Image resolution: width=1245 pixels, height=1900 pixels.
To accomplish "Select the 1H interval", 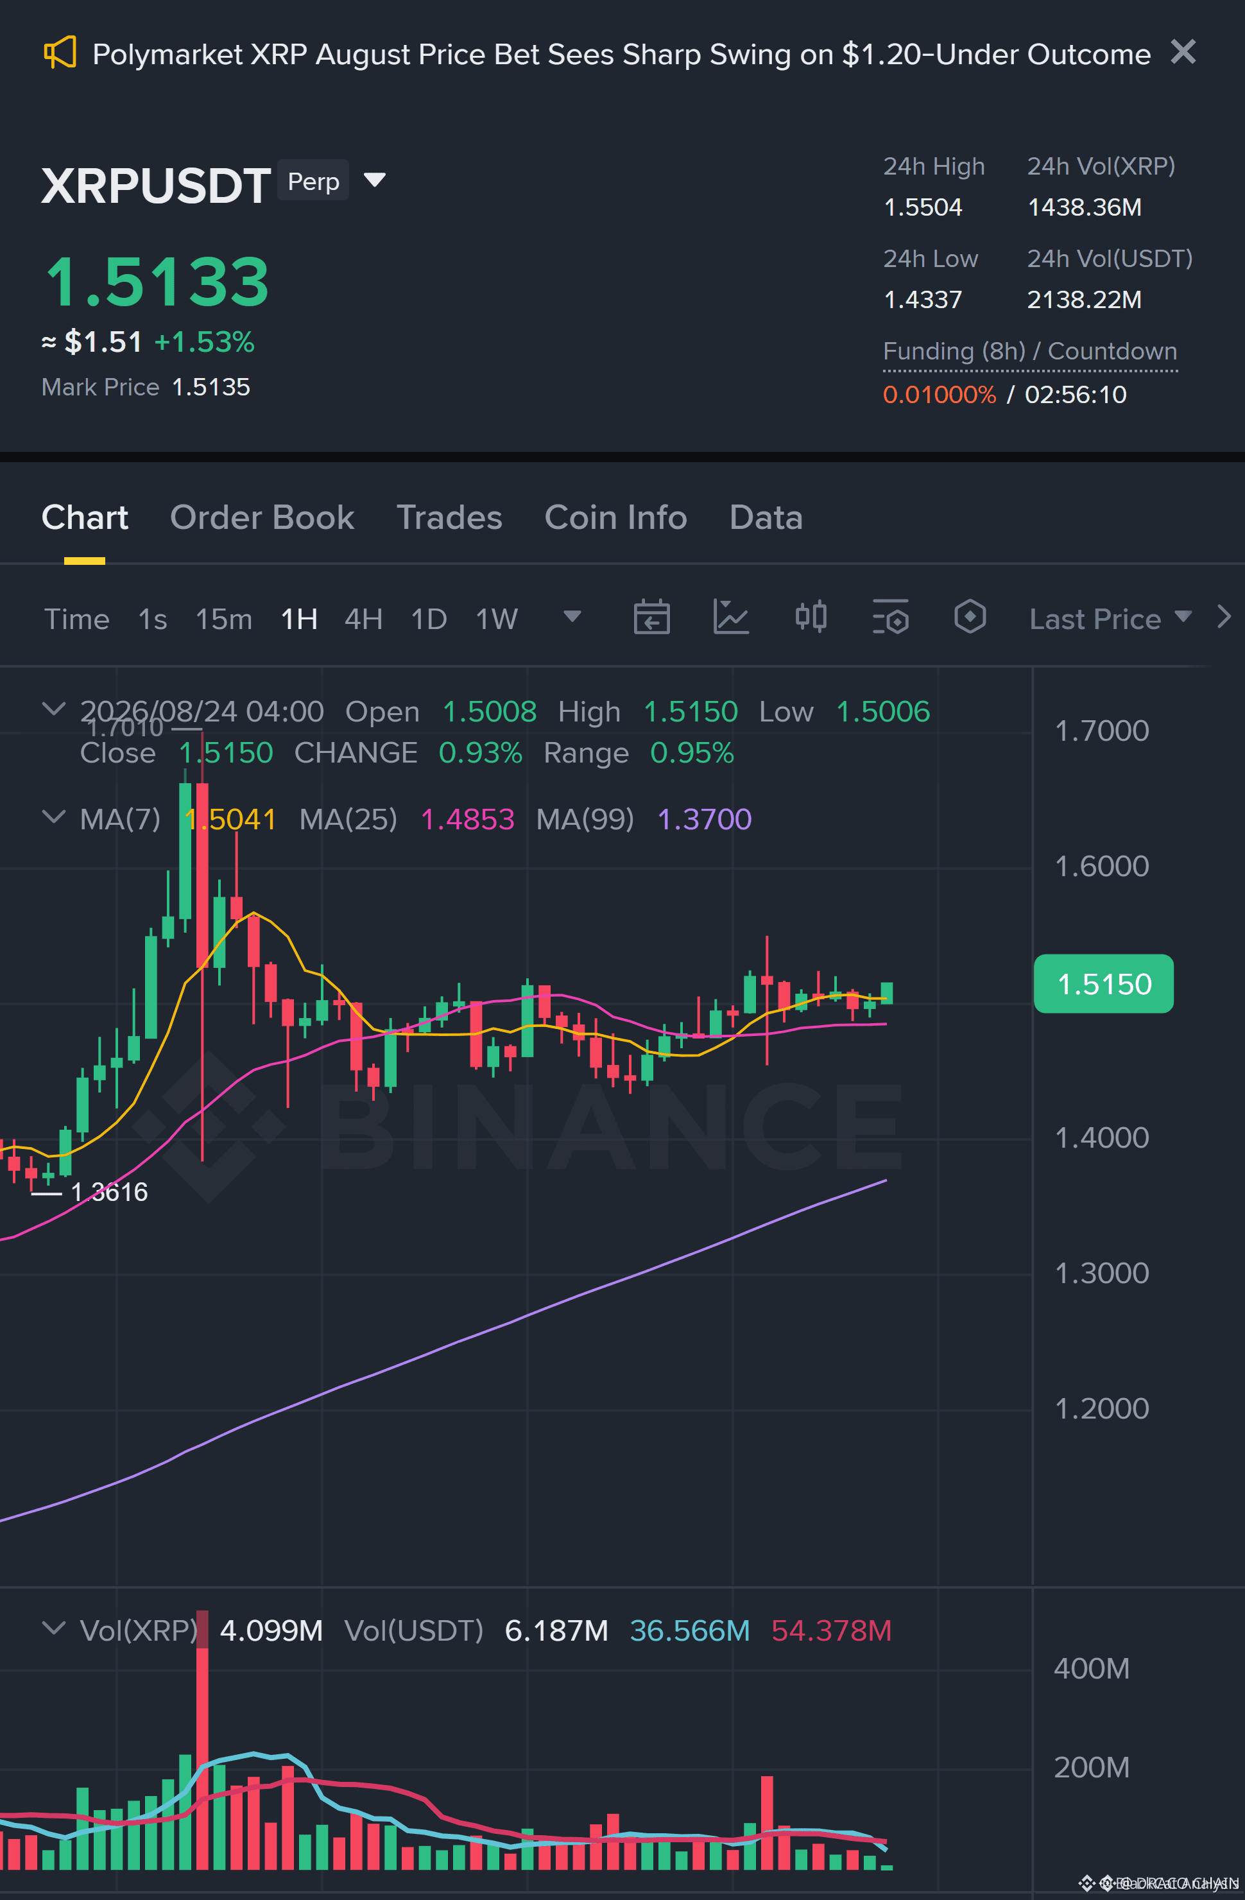I will coord(299,619).
